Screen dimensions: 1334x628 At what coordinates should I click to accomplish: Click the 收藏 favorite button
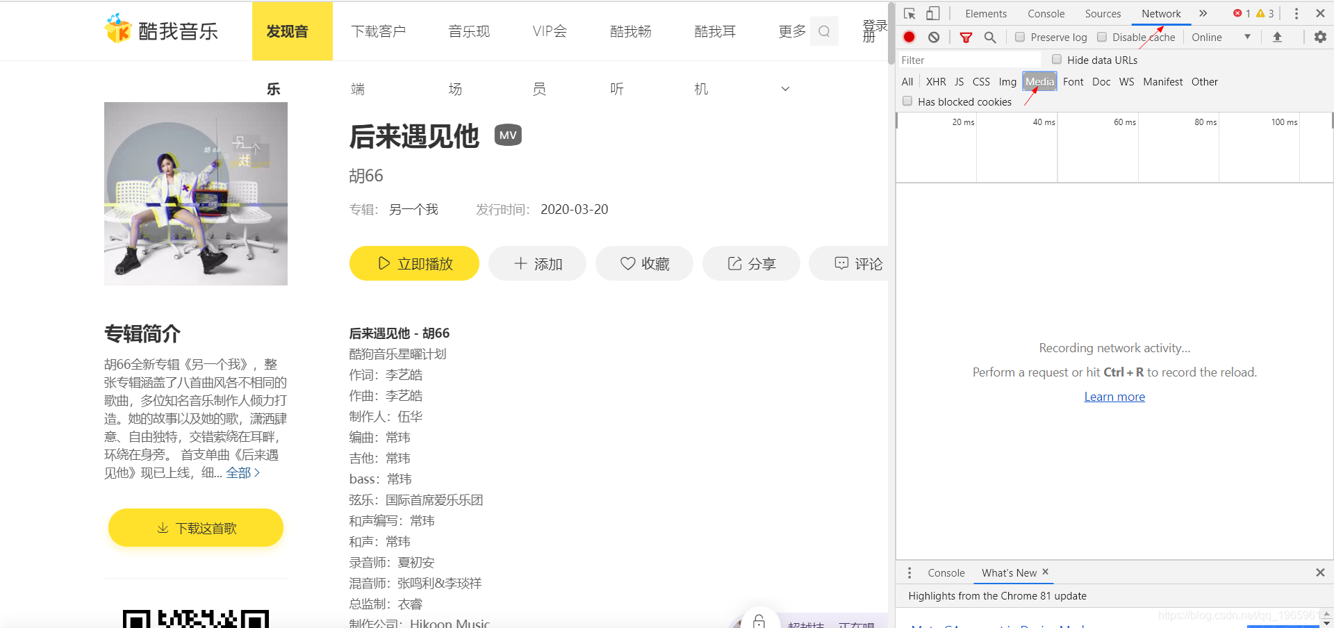(644, 263)
